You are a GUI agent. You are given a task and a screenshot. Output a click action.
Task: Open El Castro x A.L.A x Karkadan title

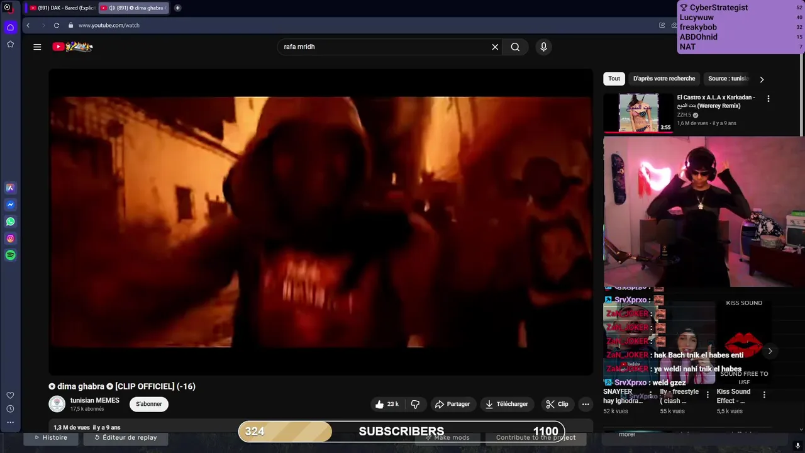(716, 101)
